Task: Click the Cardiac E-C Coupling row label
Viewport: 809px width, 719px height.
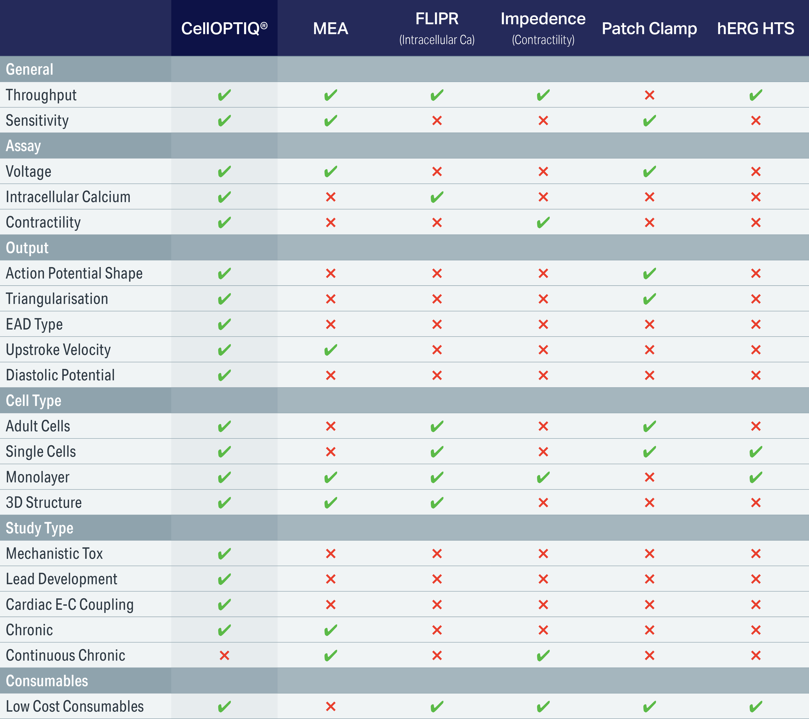Action: pyautogui.click(x=70, y=605)
